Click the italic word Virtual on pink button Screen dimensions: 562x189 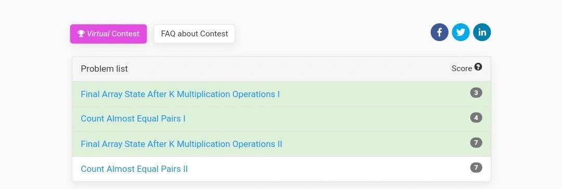(x=98, y=34)
